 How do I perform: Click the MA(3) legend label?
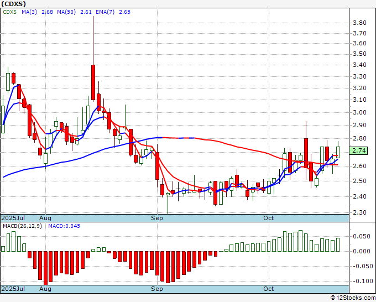[x=29, y=12]
